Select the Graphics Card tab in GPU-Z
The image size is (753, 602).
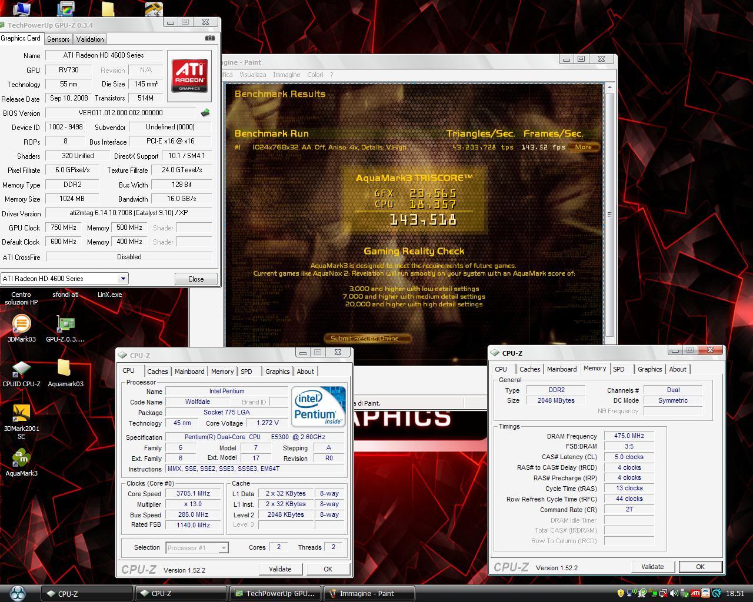21,38
